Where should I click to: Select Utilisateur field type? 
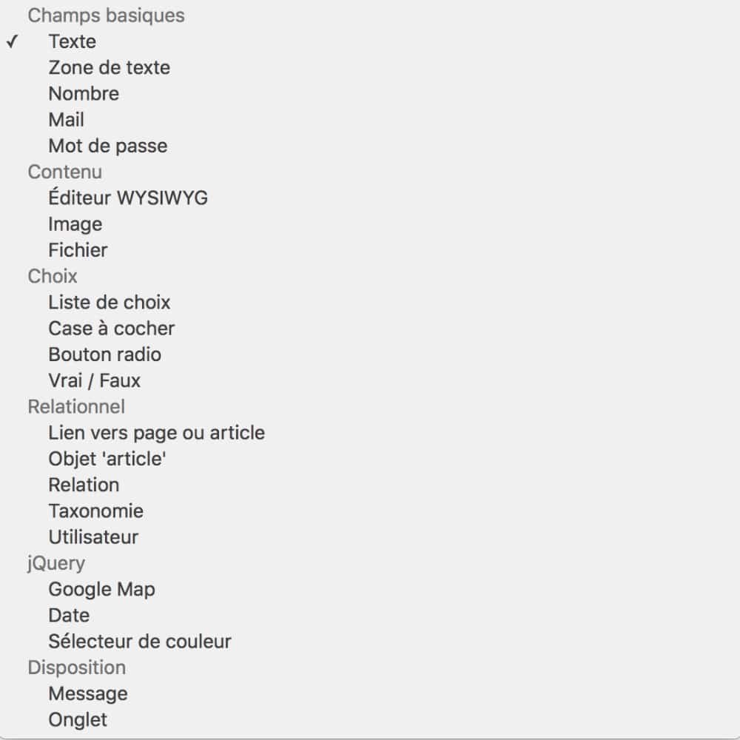point(92,537)
